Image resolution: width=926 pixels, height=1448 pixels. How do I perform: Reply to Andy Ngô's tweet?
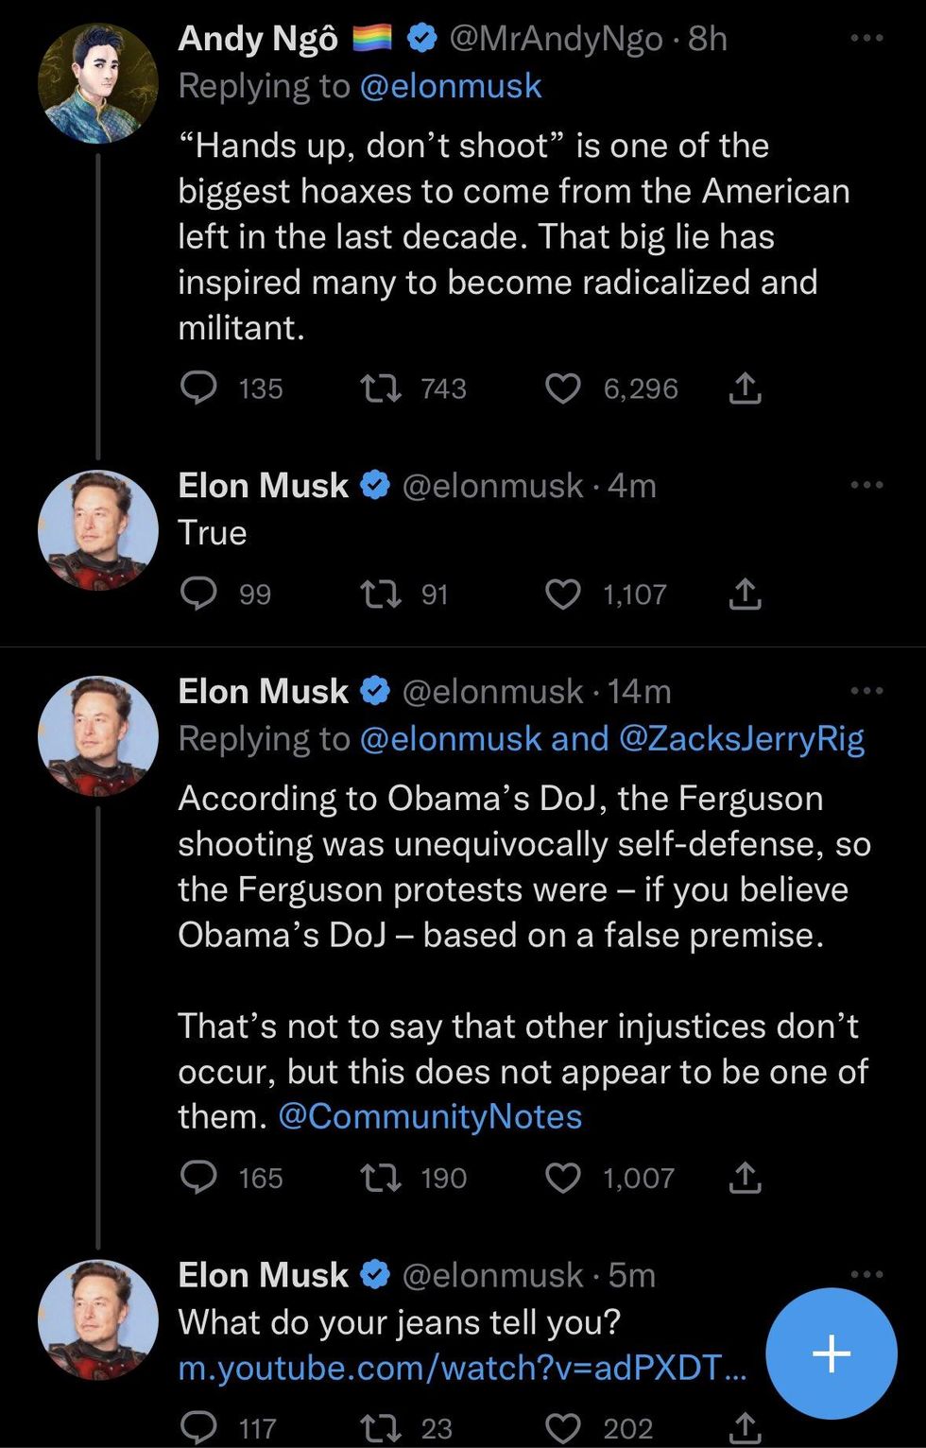tap(198, 388)
